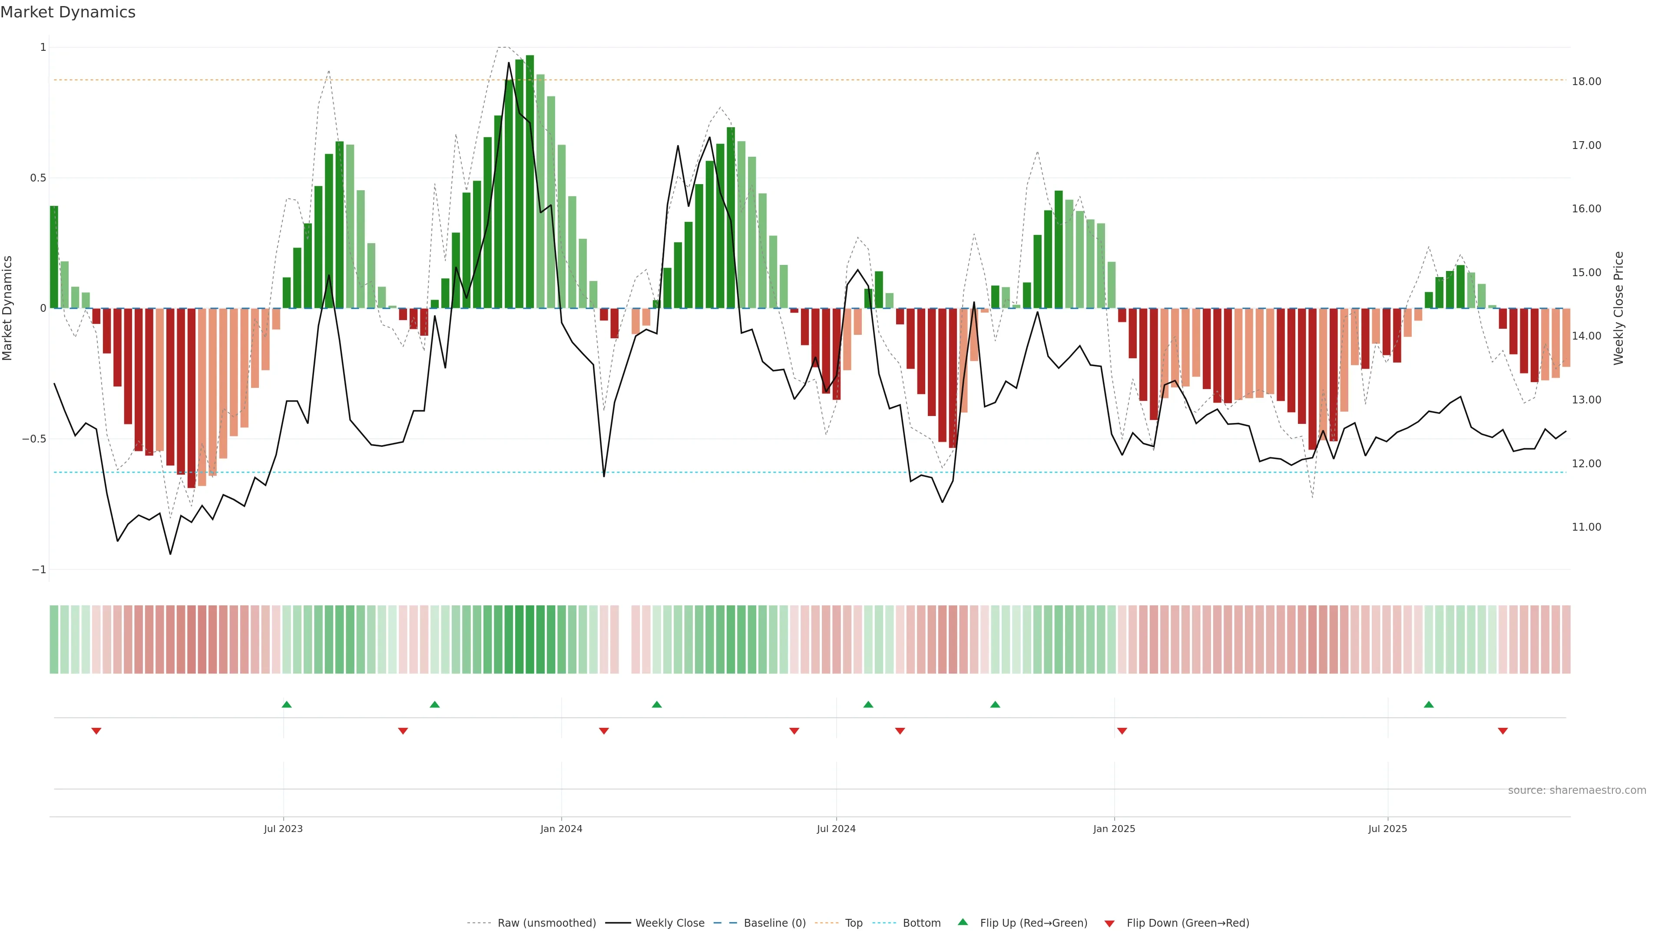The width and height of the screenshot is (1668, 938).
Task: Click the Jan 2024 x-axis label
Action: click(x=561, y=829)
